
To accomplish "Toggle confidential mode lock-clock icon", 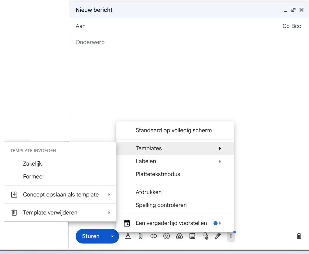I will pyautogui.click(x=205, y=236).
